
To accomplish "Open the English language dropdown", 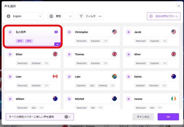I will (x=24, y=16).
